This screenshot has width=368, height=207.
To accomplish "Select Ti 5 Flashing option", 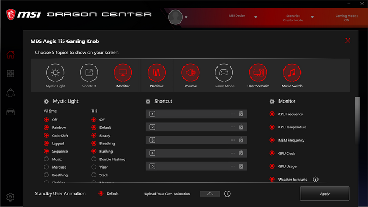I will (x=93, y=152).
